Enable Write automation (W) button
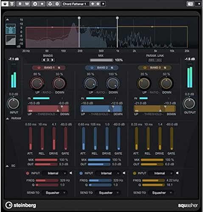 [27, 4]
